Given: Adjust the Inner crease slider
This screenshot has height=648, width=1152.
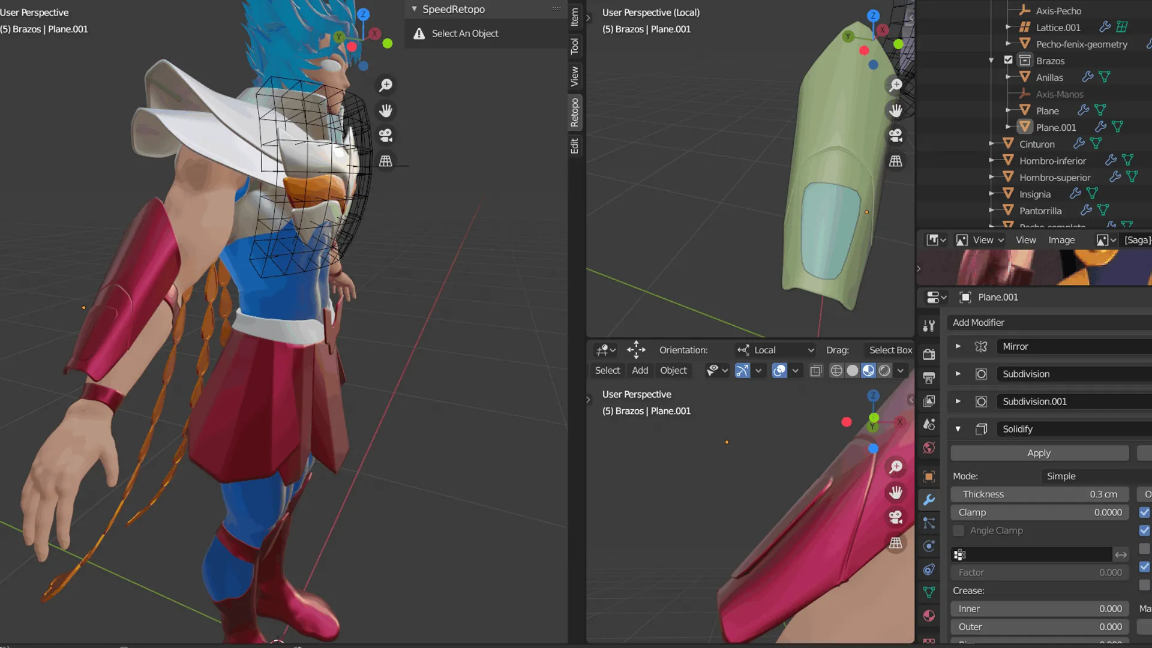Looking at the screenshot, I should (x=1039, y=608).
